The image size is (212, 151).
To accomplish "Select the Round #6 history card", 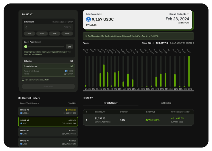I will pos(48,132).
